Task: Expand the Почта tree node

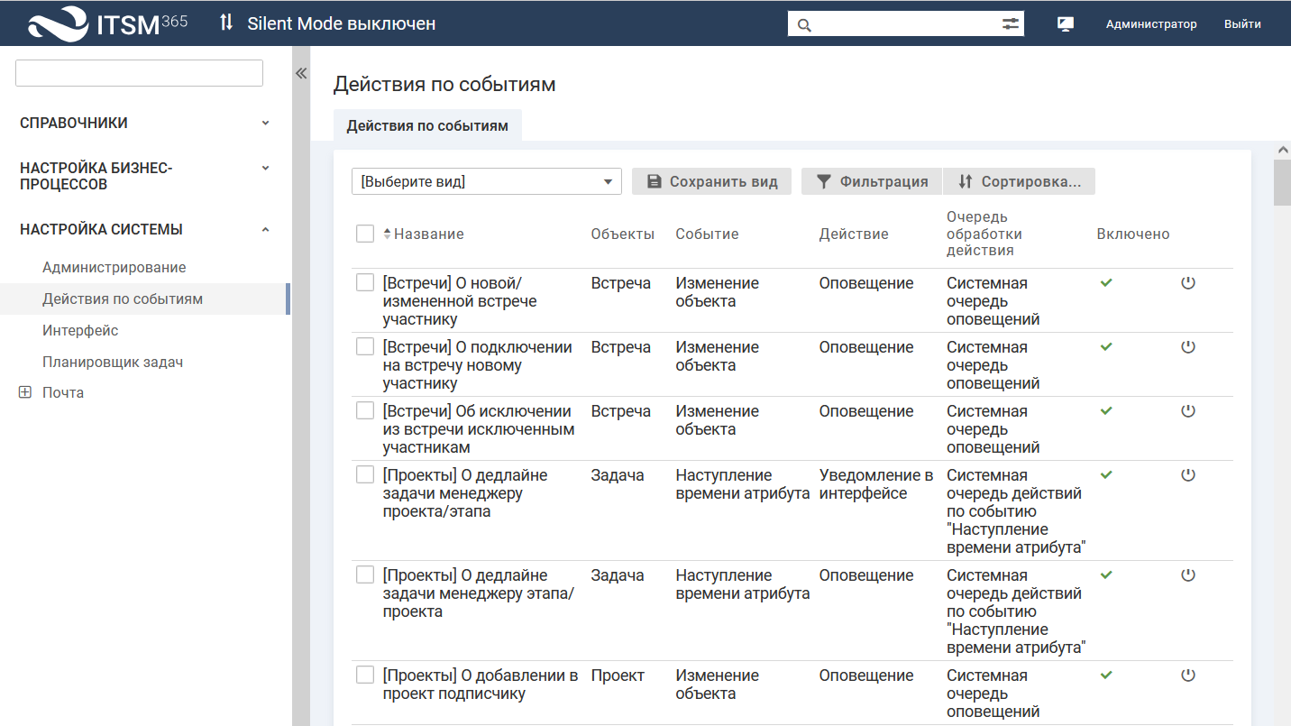Action: tap(25, 392)
